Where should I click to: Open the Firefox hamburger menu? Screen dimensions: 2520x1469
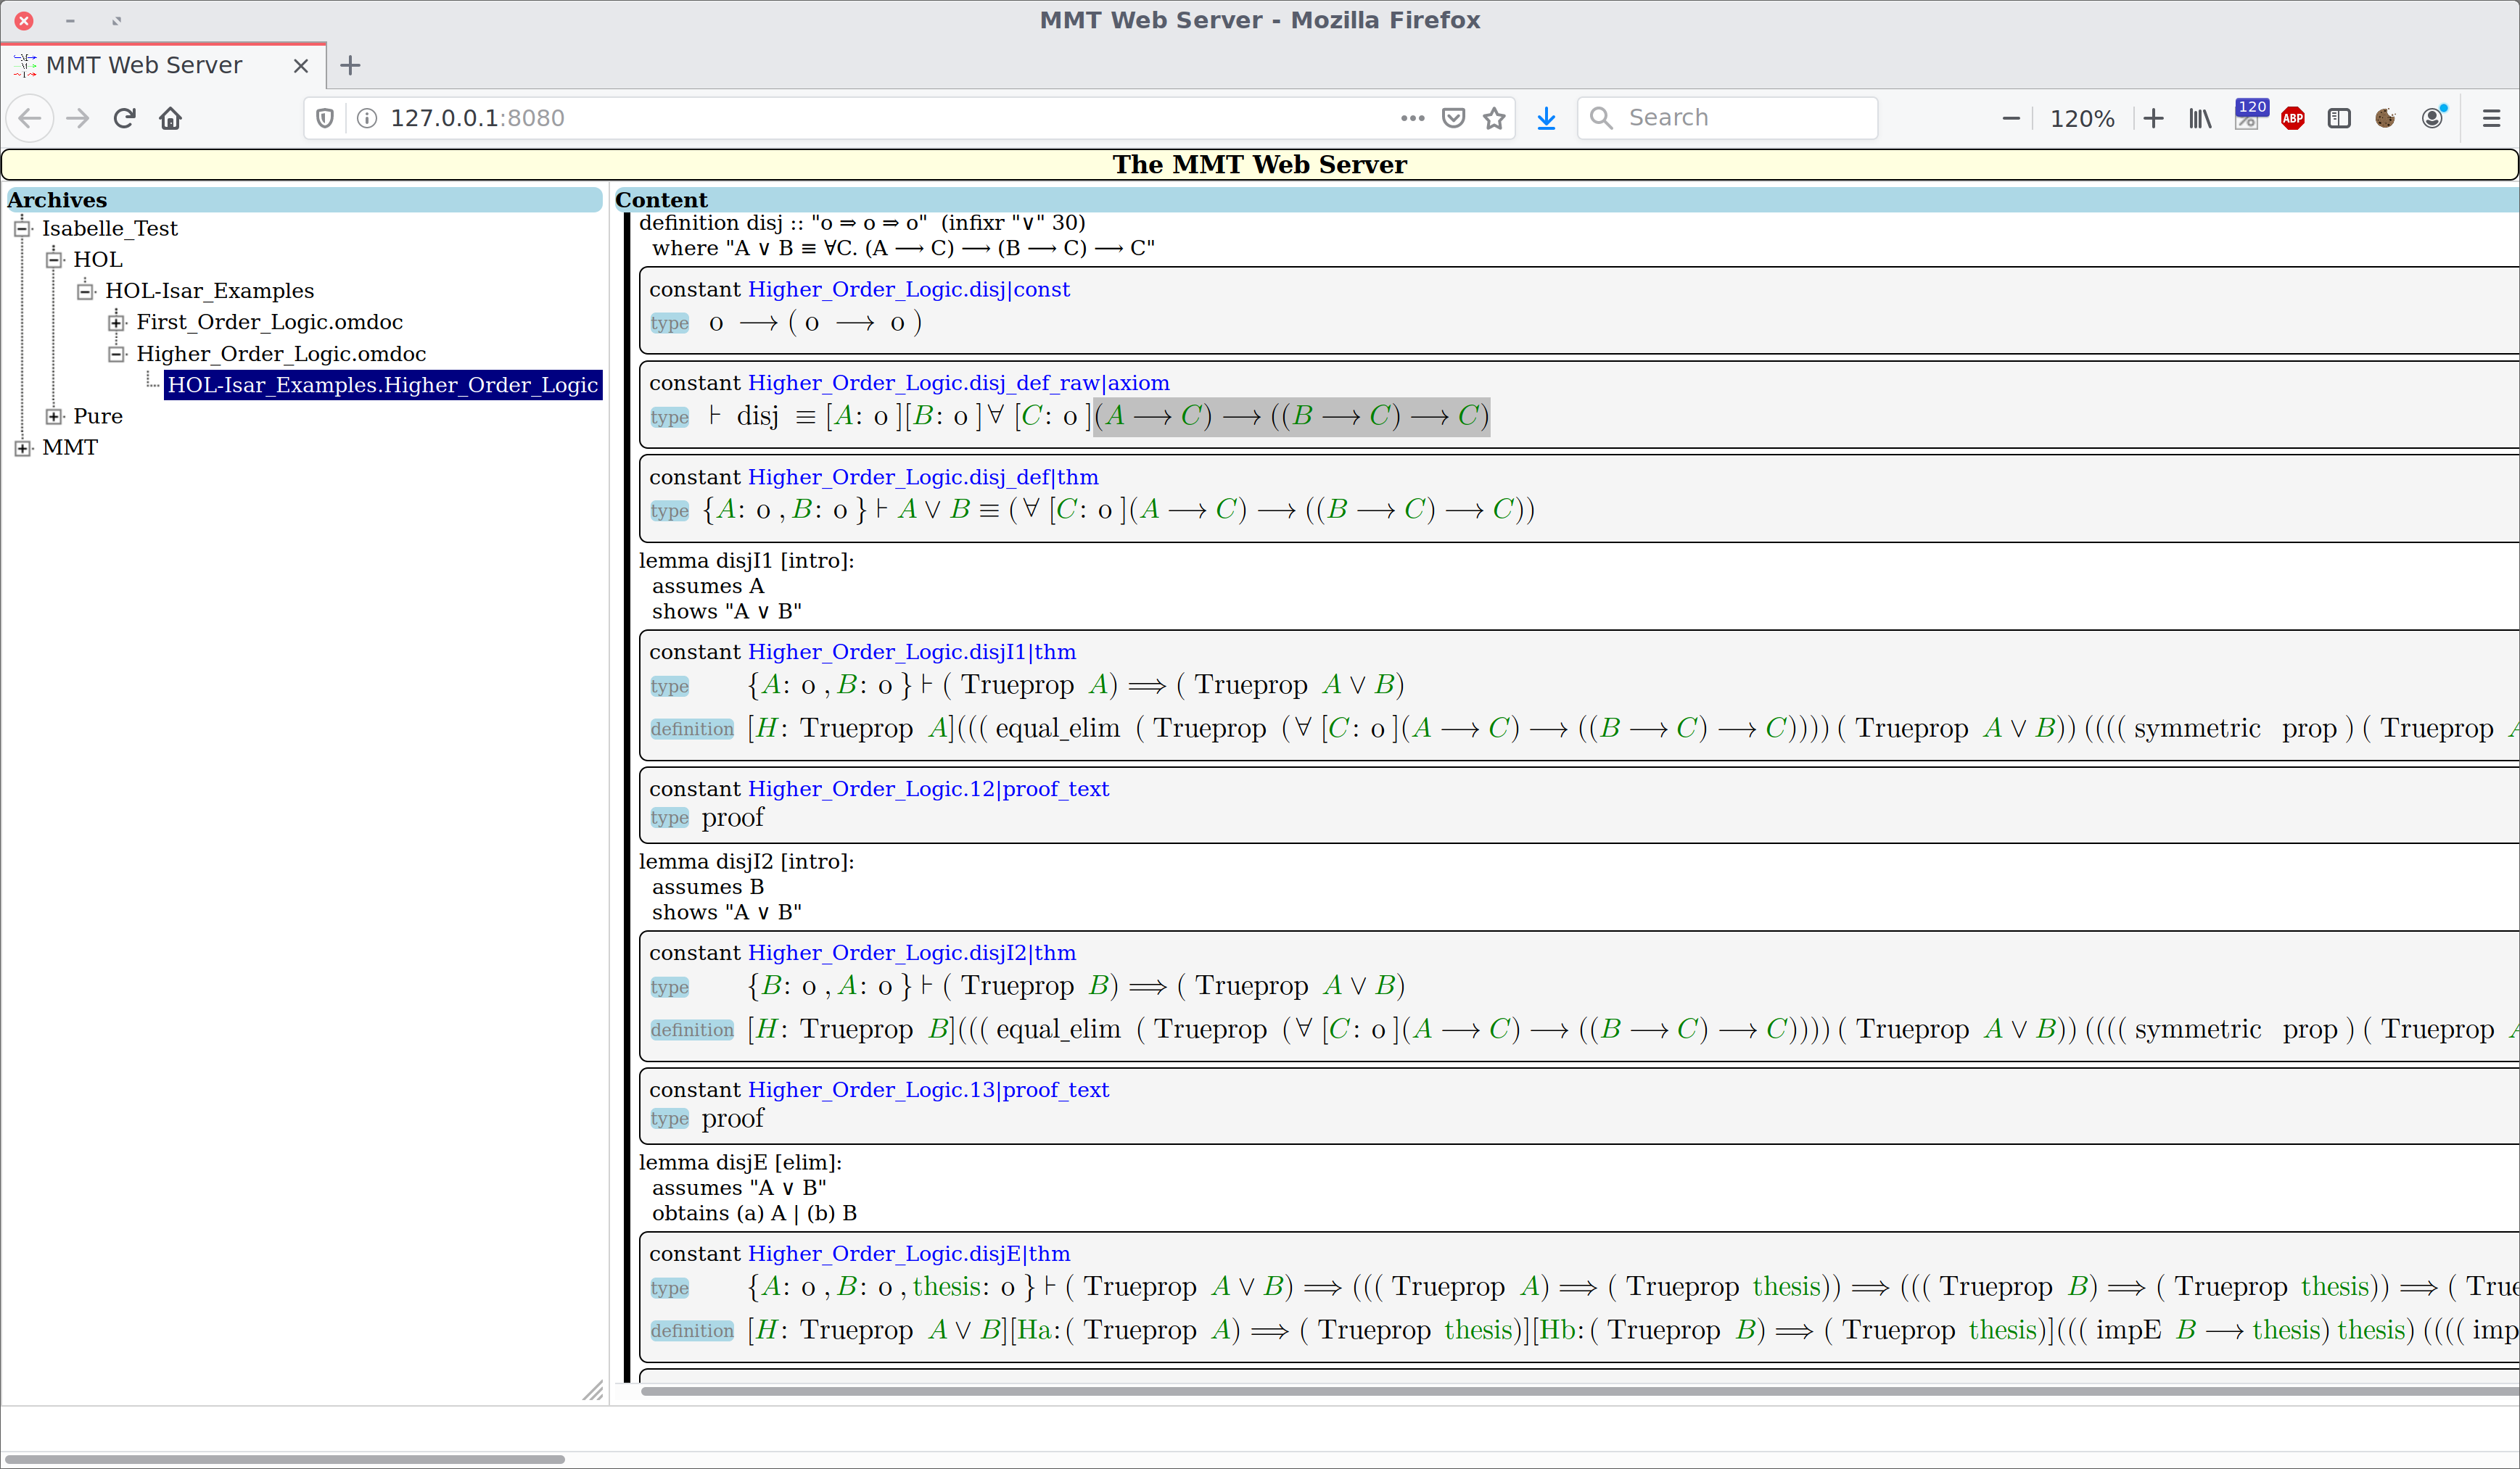coord(2491,118)
